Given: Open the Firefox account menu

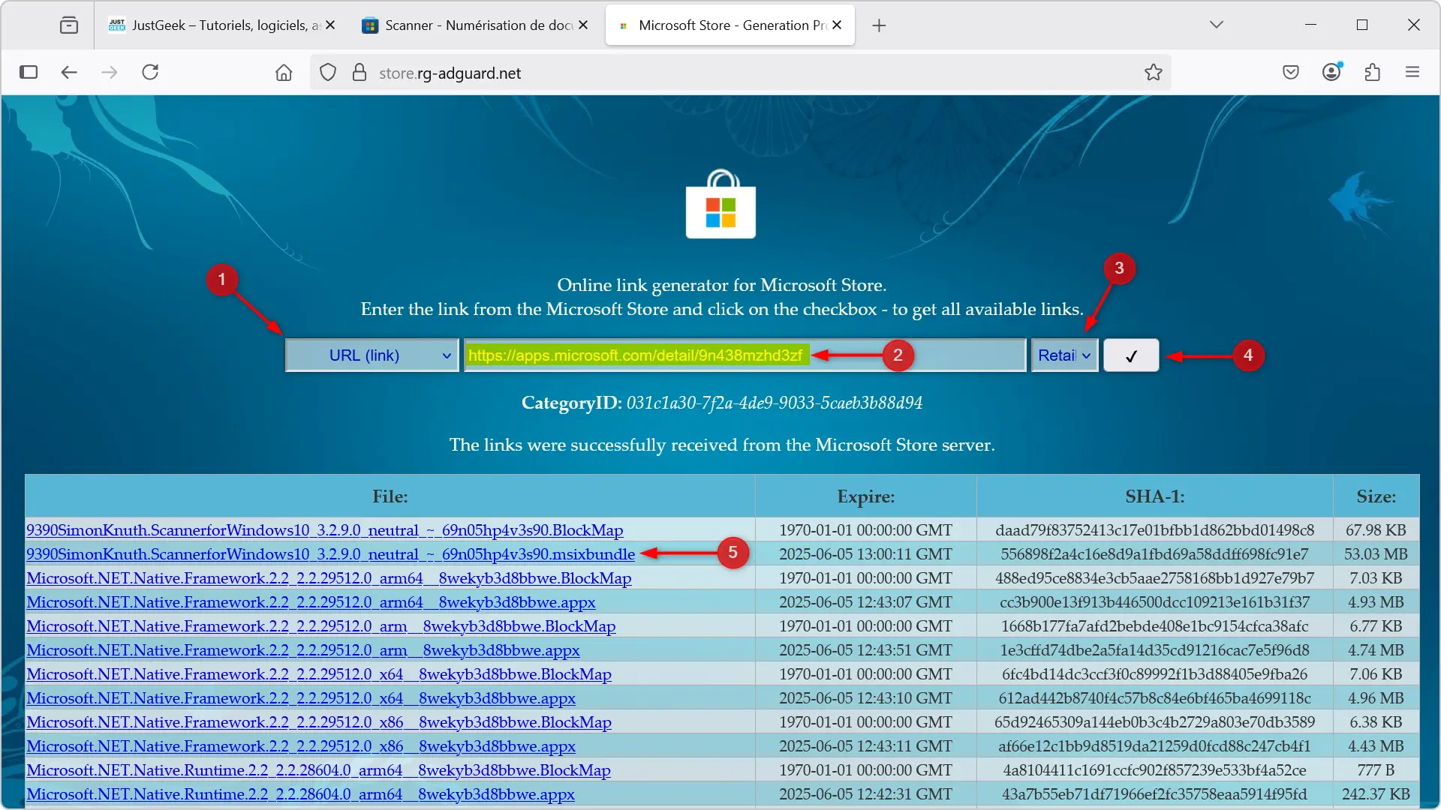Looking at the screenshot, I should 1331,72.
